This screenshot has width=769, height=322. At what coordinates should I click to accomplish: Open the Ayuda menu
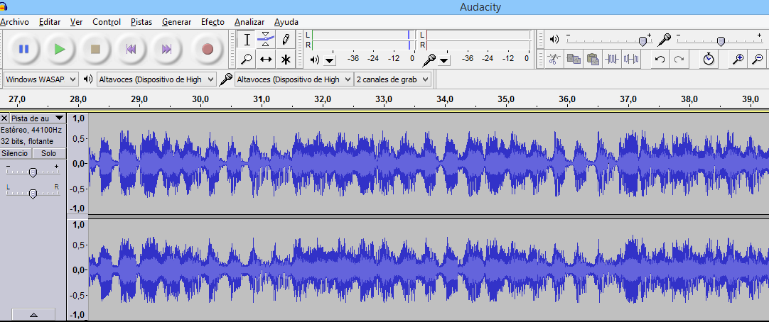click(x=286, y=22)
